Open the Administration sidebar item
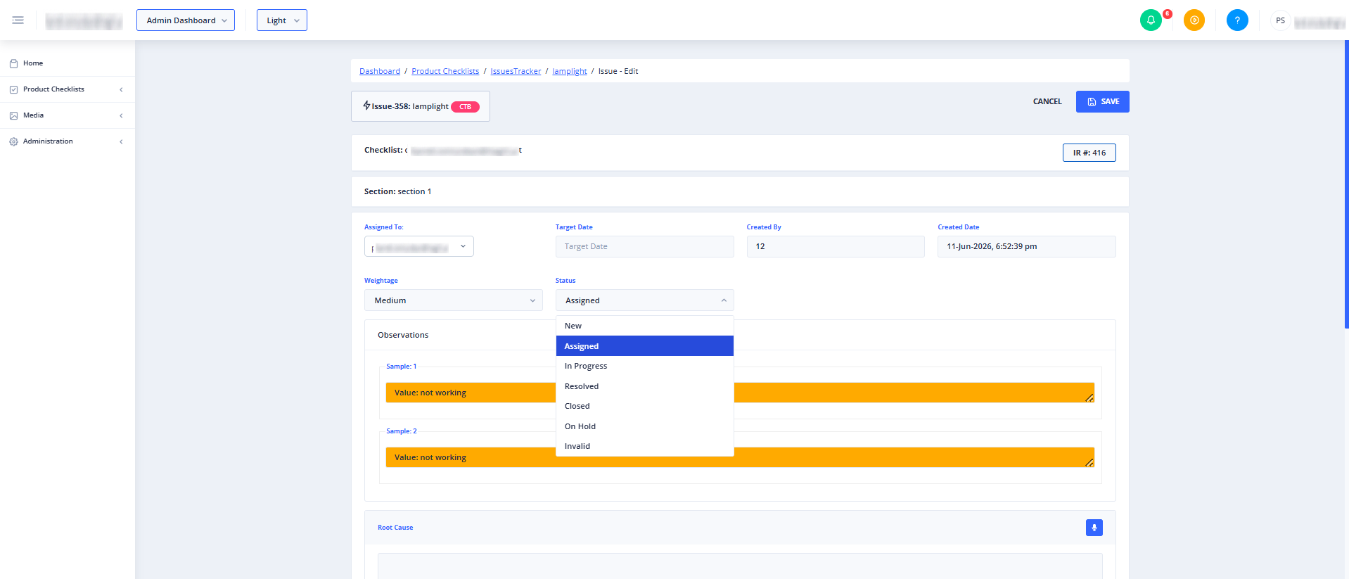This screenshot has width=1349, height=579. click(68, 141)
